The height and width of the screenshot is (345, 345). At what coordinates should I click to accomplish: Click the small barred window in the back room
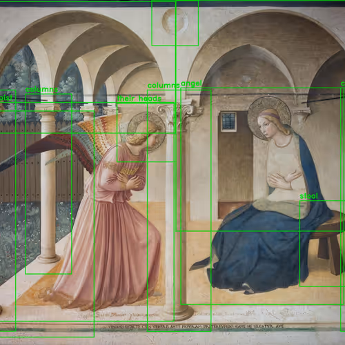click(x=228, y=121)
